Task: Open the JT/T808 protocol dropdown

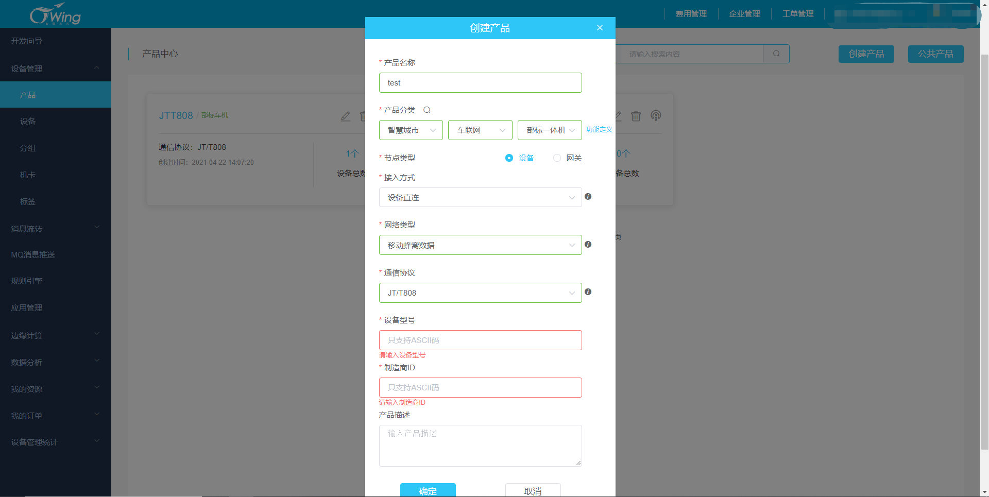Action: pos(481,293)
